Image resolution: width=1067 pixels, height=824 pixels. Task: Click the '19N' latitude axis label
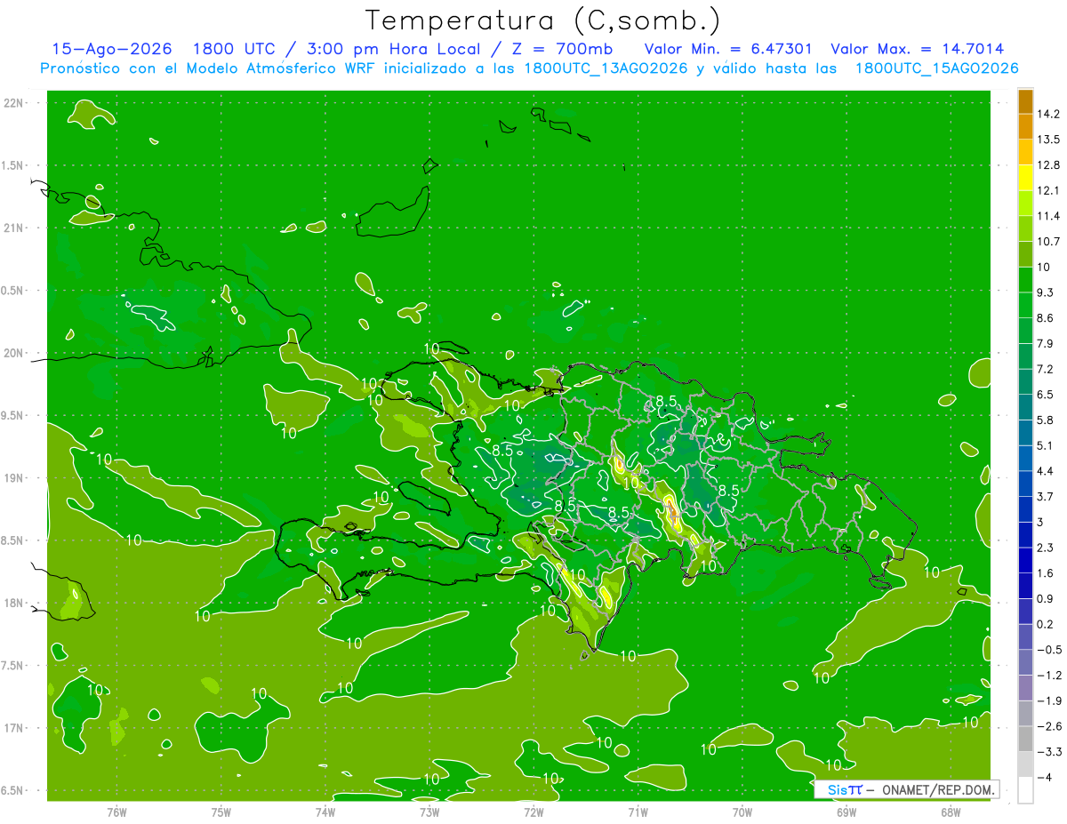tap(14, 478)
